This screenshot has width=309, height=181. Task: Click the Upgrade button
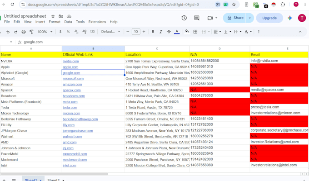(x=269, y=18)
